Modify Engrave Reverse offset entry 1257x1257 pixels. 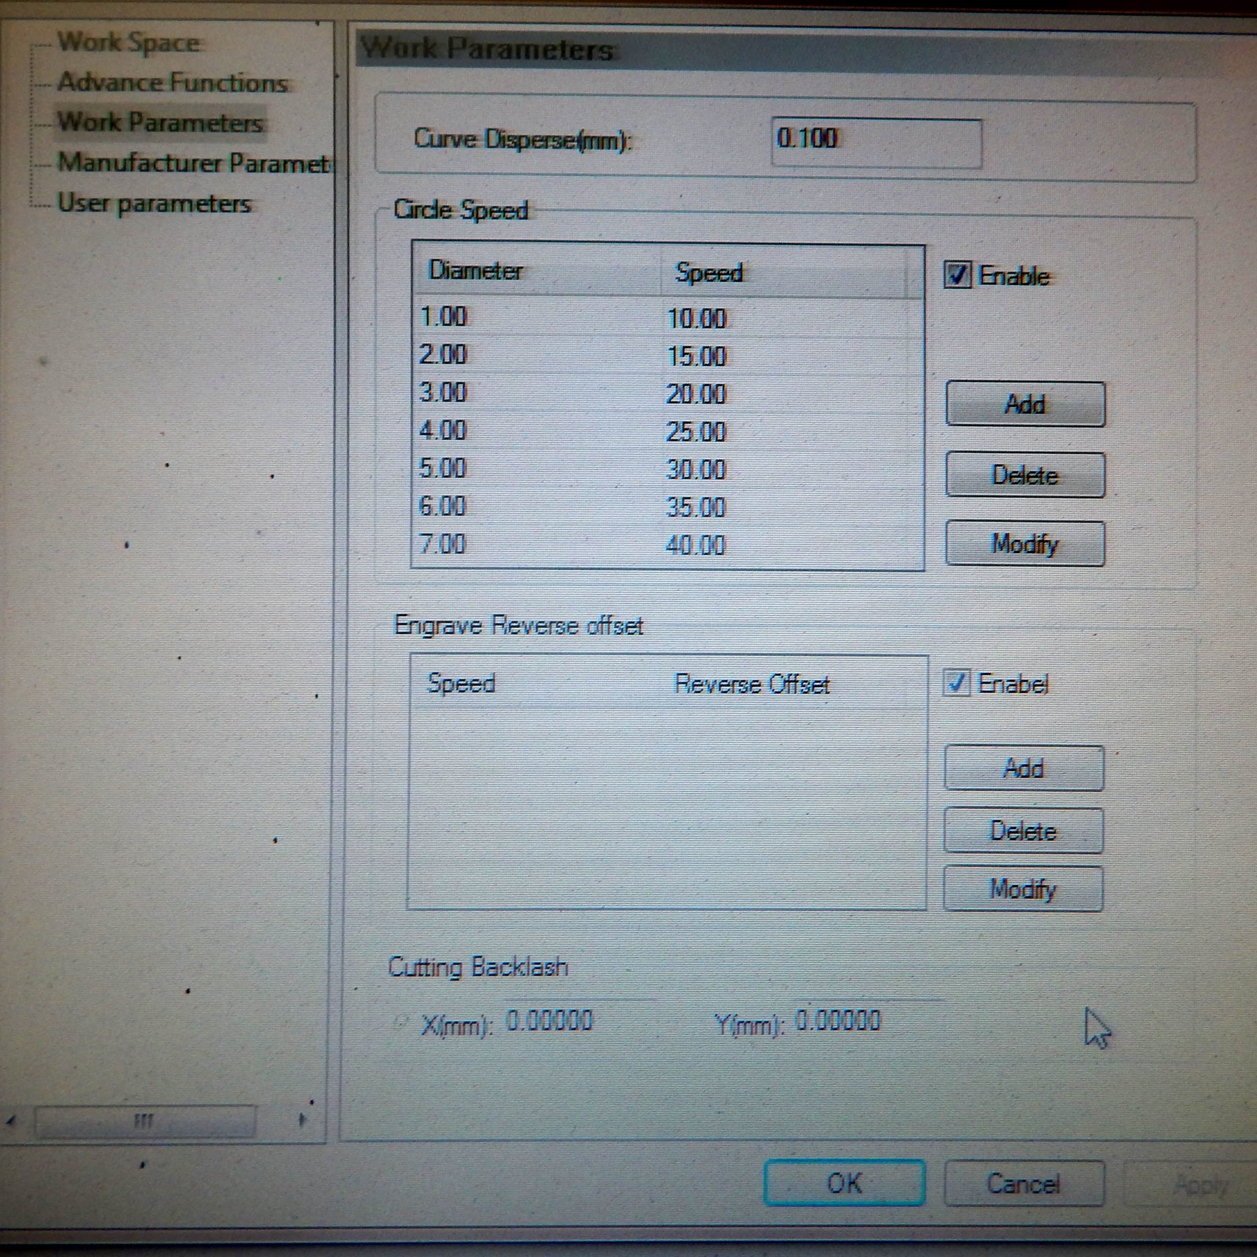(1023, 890)
